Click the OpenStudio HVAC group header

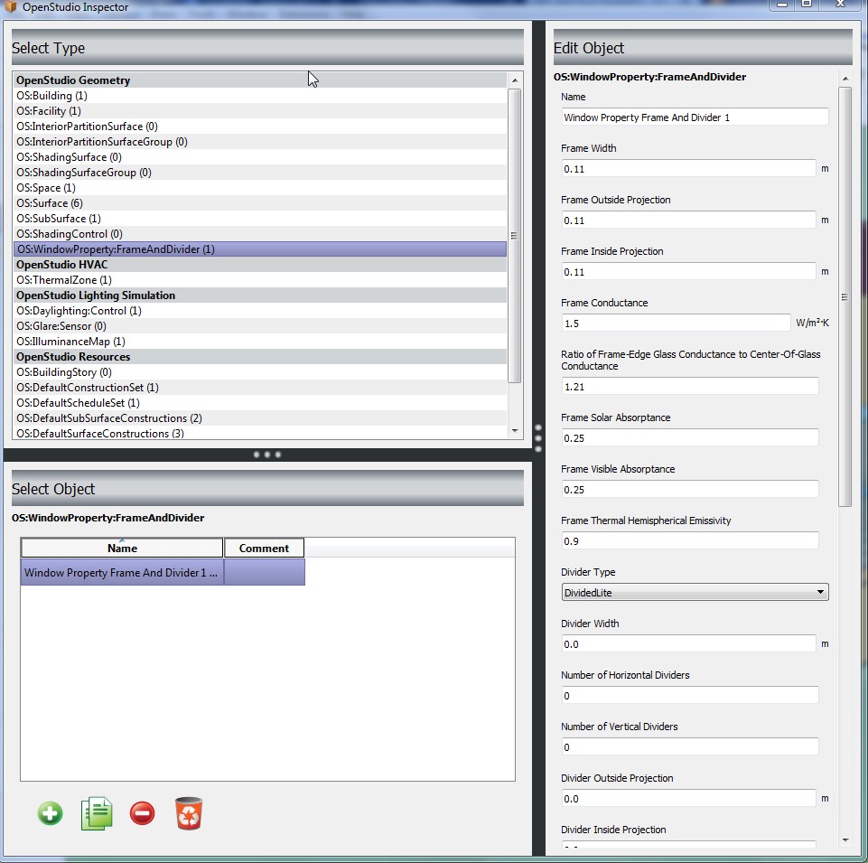[259, 265]
